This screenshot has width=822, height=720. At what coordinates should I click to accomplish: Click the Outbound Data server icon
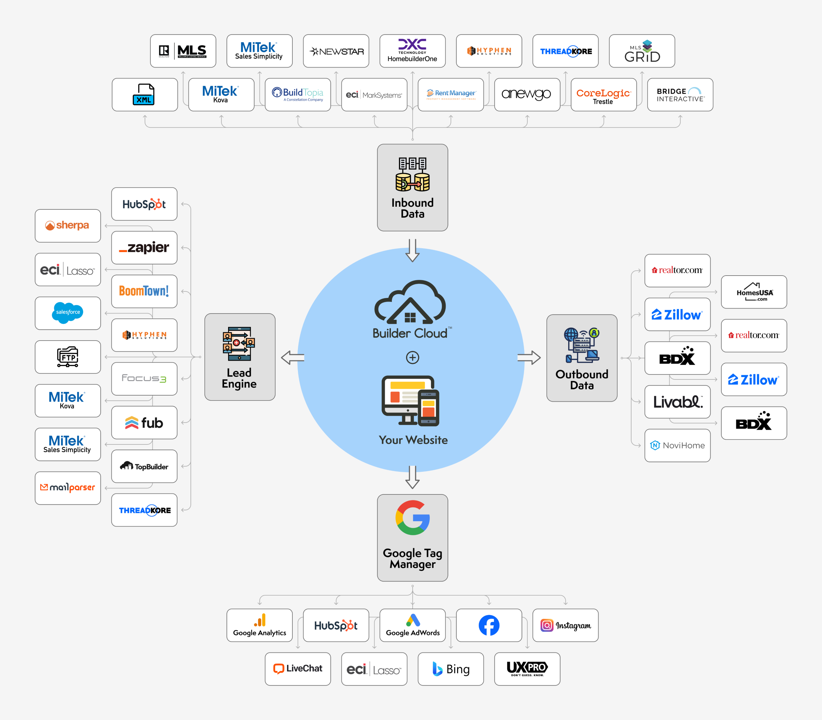[x=582, y=345]
